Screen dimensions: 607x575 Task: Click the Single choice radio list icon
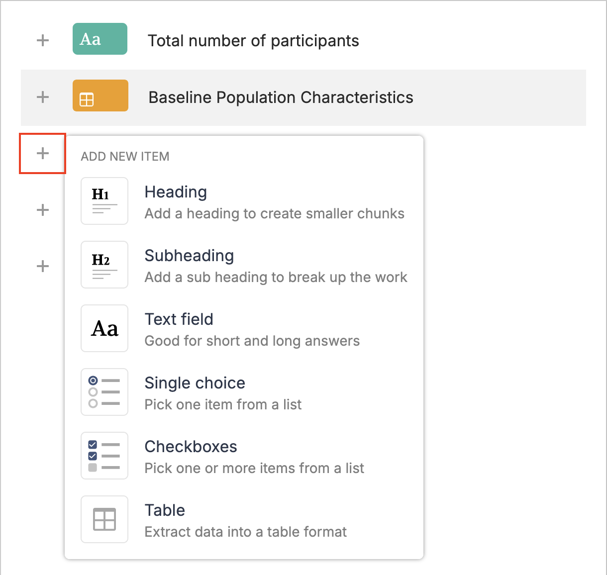(x=104, y=392)
